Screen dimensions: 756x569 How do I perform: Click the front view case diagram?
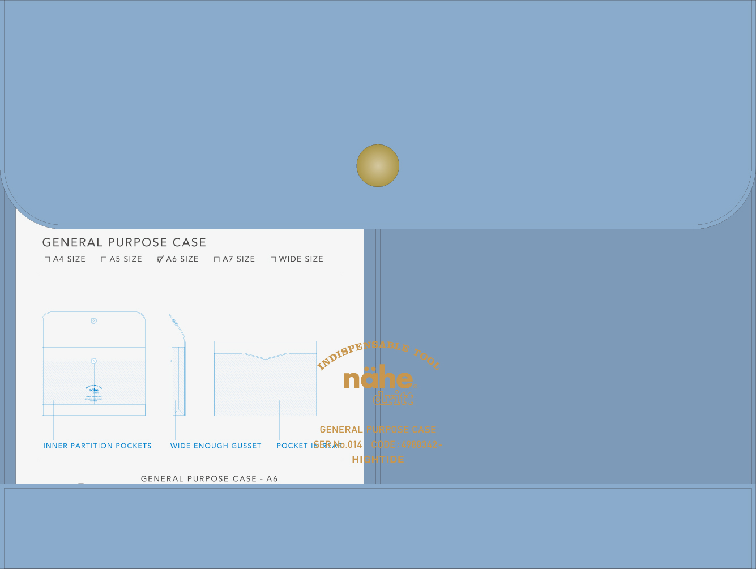click(93, 363)
